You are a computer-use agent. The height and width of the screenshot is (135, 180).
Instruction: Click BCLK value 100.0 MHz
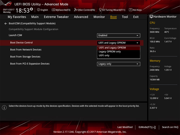click(155, 42)
